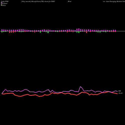
Task: Click the Asset Emerging Markets title text
Action: (114, 1)
